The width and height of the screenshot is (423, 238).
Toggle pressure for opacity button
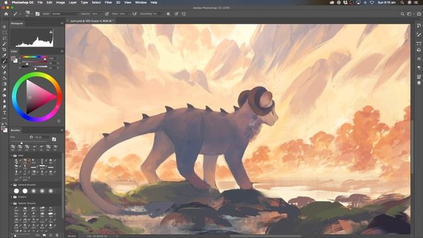click(107, 14)
